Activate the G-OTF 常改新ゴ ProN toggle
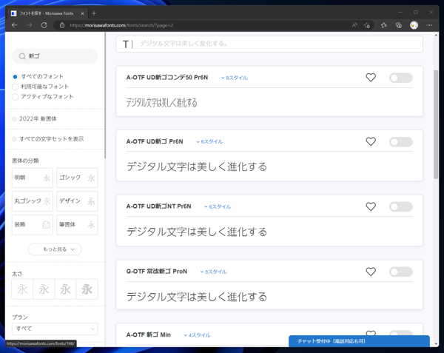The width and height of the screenshot is (444, 353). coord(400,272)
